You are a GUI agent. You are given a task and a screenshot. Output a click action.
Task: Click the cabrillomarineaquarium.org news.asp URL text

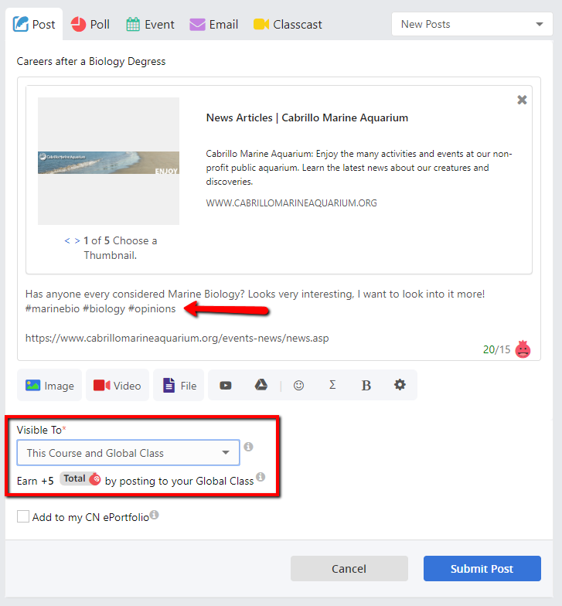point(177,339)
